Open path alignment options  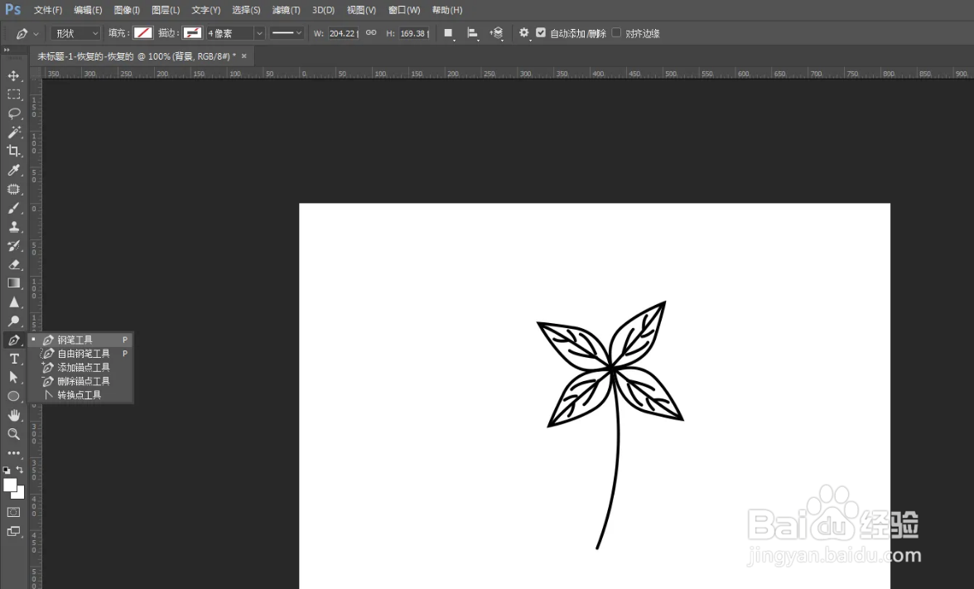pyautogui.click(x=473, y=33)
